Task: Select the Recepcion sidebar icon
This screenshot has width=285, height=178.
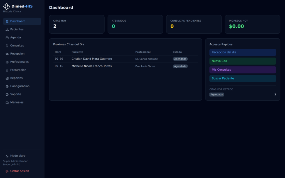Action: 7,54
